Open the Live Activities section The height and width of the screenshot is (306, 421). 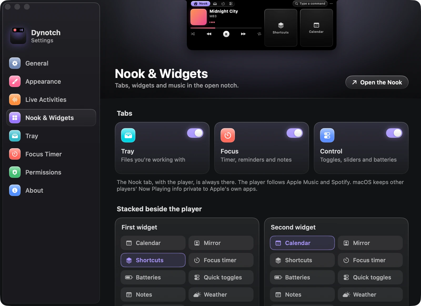coord(51,100)
